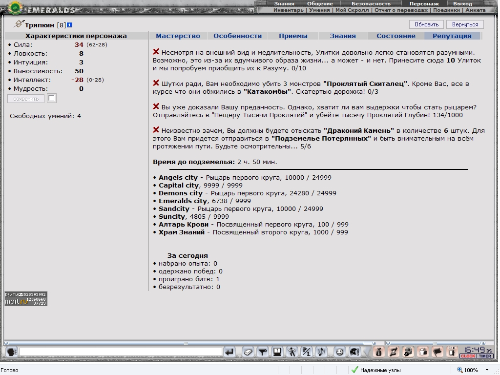The width and height of the screenshot is (500, 375).
Task: Click the clan emblem icon before Тряпкин
Action: pos(19,23)
